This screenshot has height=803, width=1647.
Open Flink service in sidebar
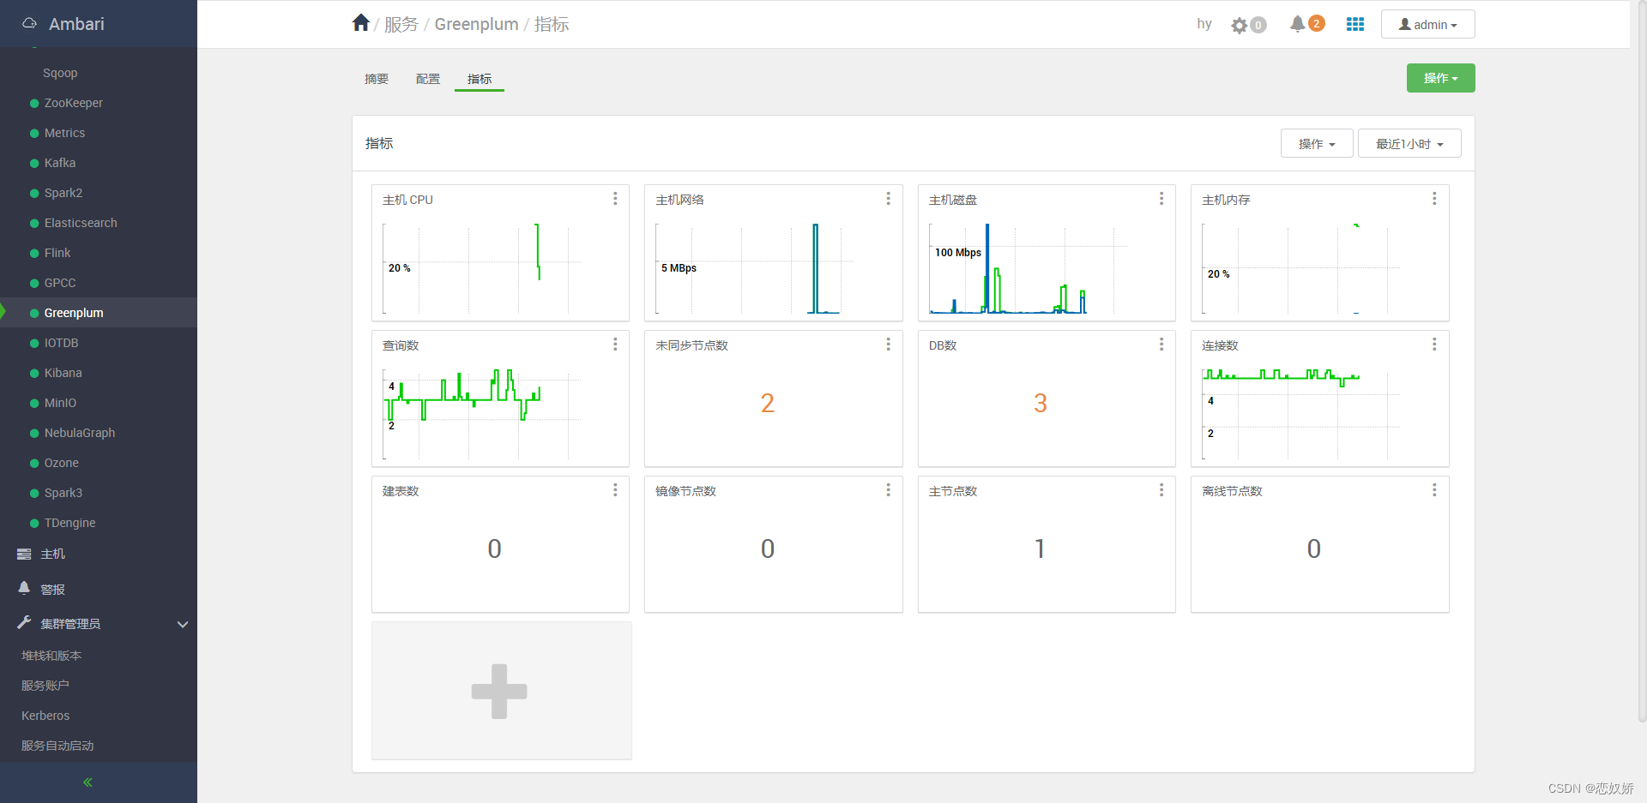(57, 253)
